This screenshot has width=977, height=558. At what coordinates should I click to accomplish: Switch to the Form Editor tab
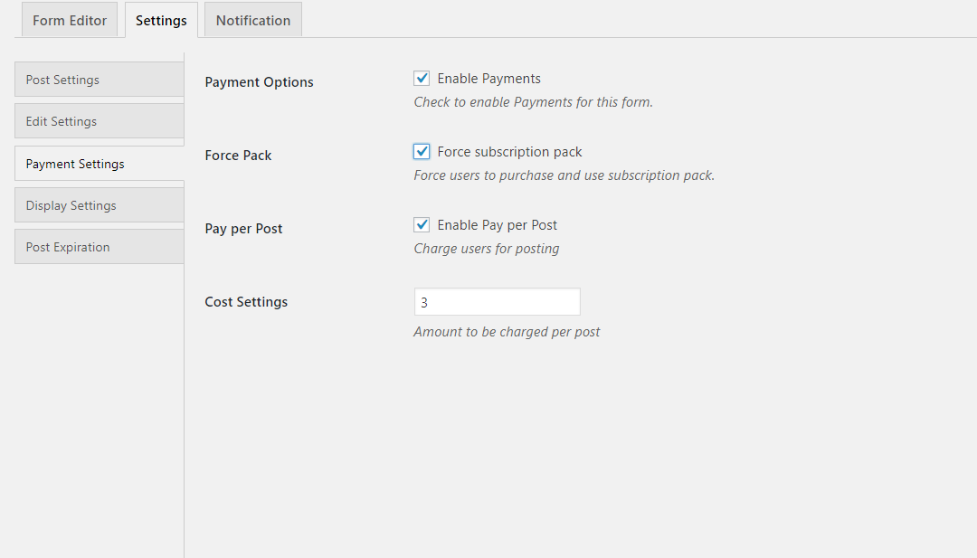tap(70, 20)
